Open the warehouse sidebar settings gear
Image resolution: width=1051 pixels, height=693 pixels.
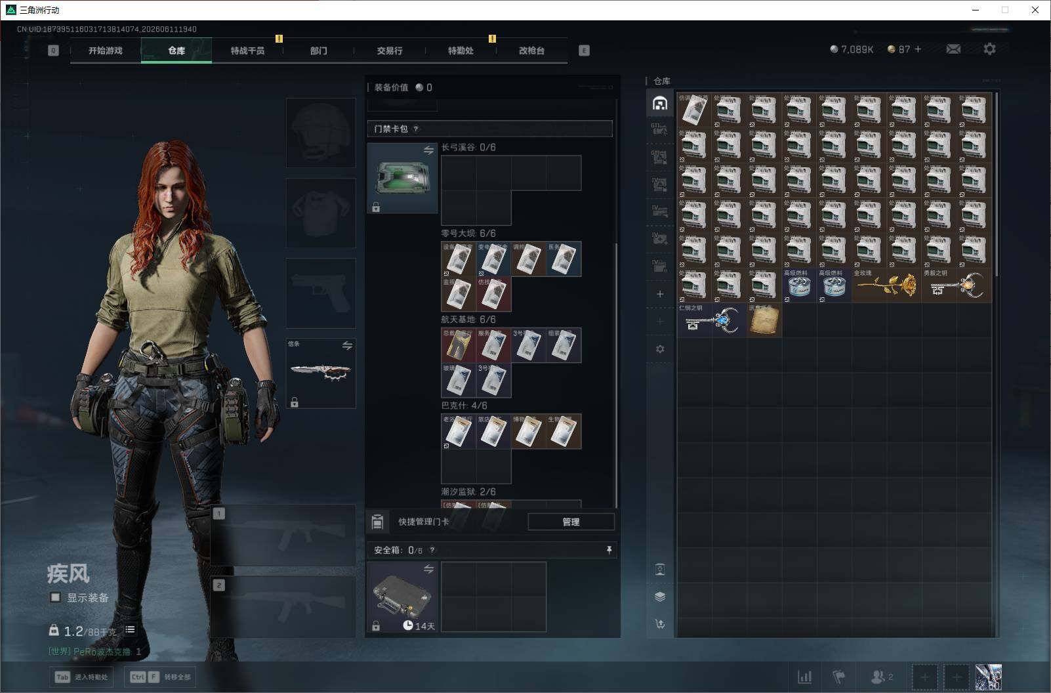(x=660, y=349)
